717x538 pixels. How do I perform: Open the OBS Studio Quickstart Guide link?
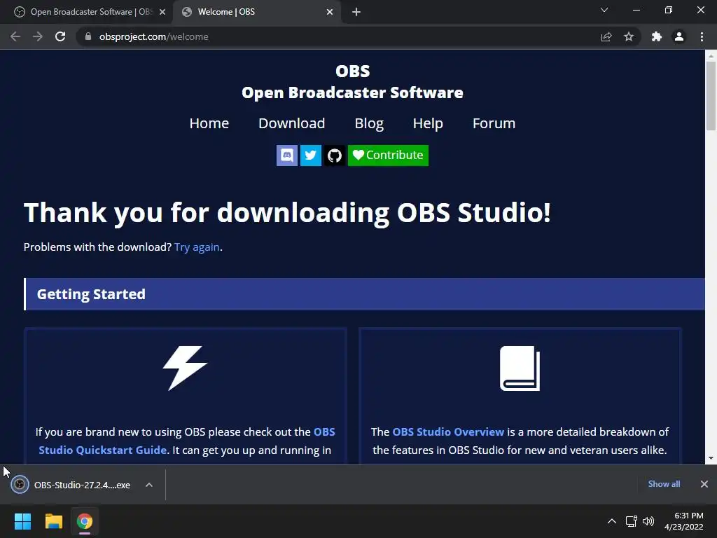coord(186,441)
